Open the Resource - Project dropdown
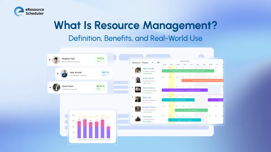Viewport: 271px width, 152px height. point(152,62)
